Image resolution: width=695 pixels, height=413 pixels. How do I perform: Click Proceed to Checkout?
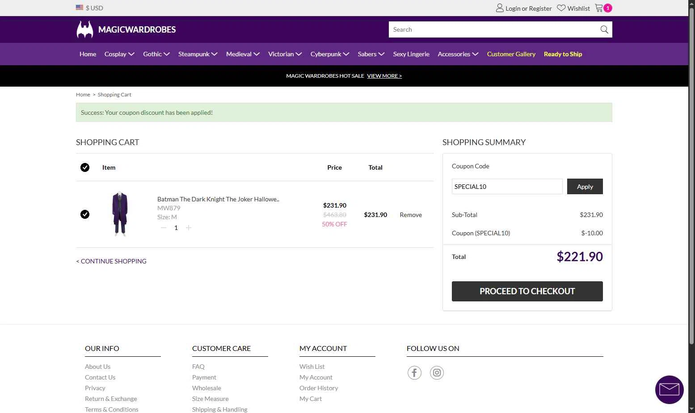tap(527, 291)
